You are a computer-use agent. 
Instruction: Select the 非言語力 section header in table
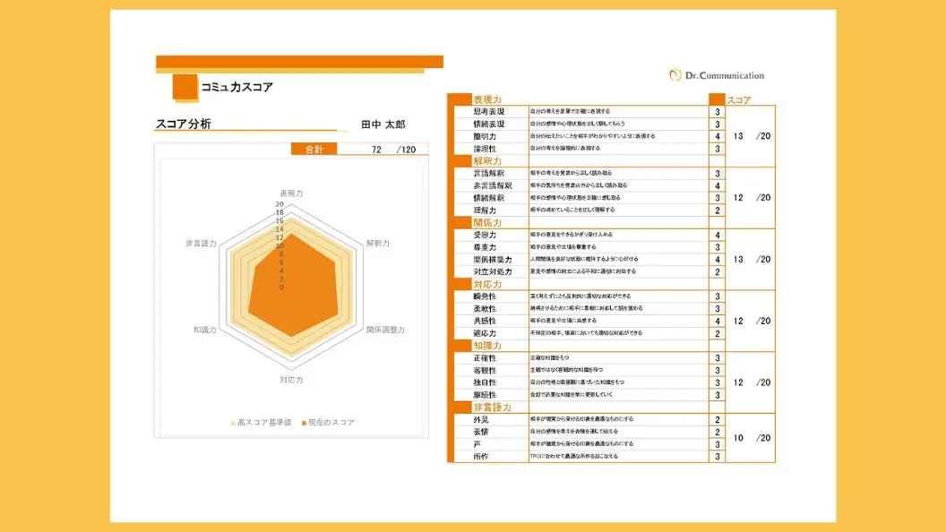tap(492, 407)
